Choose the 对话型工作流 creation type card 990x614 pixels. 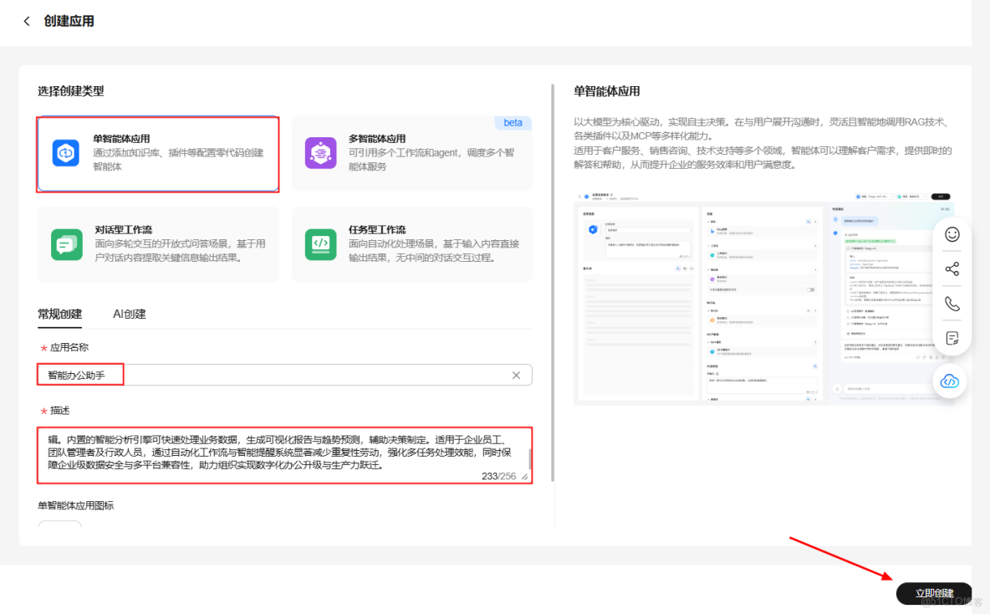coord(158,245)
